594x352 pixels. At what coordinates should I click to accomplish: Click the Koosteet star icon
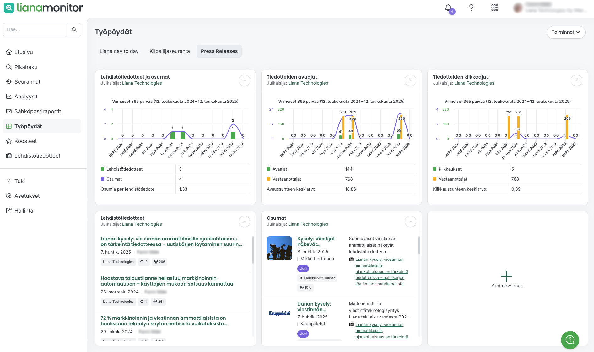pos(9,141)
